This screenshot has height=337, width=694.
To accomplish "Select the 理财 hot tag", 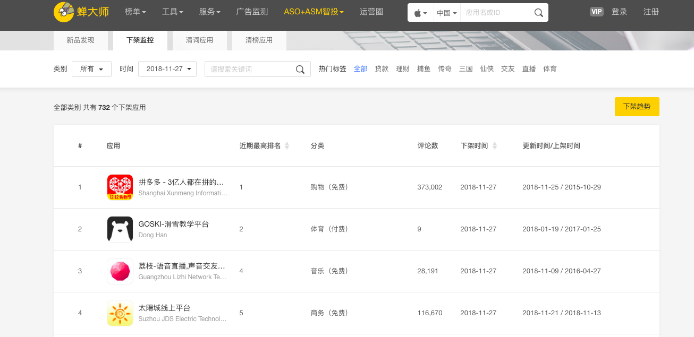I will click(x=402, y=69).
